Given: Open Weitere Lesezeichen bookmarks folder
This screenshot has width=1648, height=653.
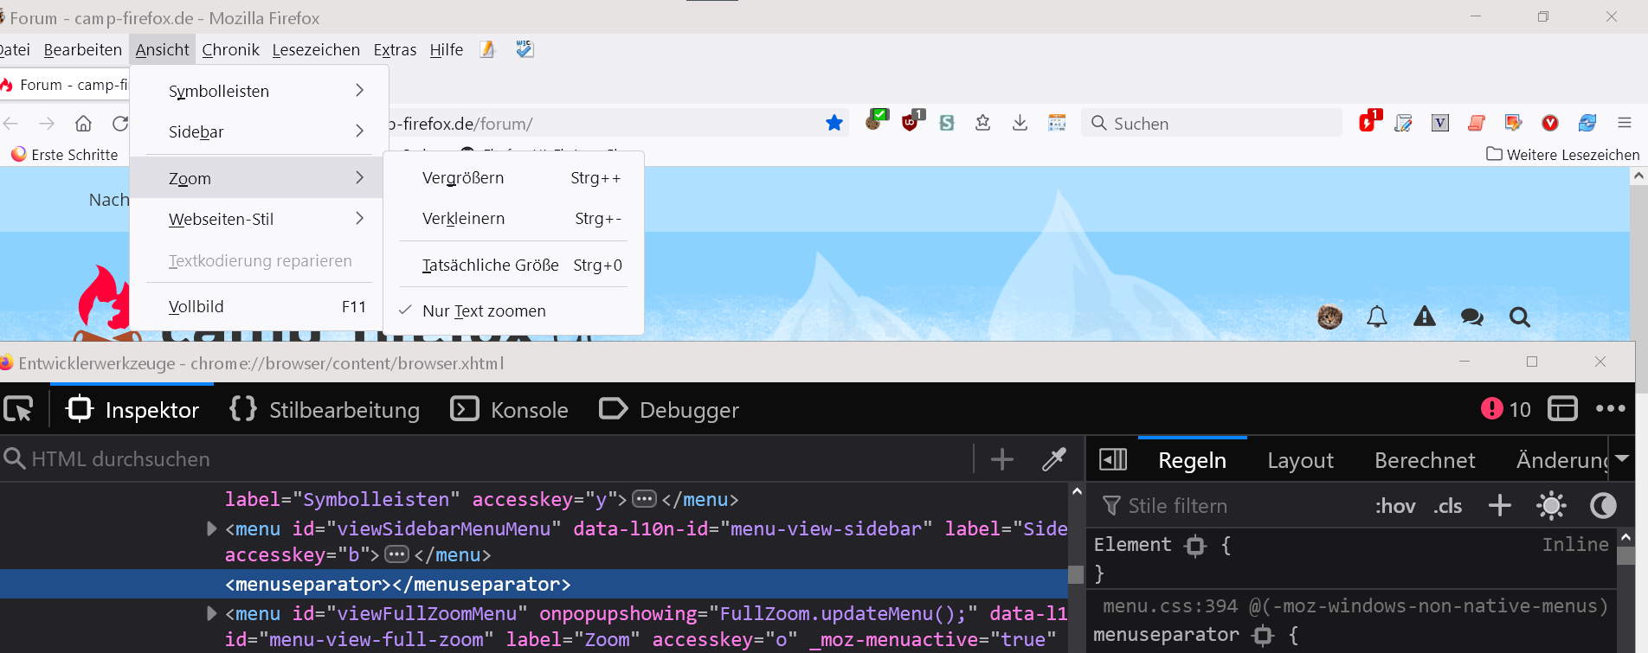Looking at the screenshot, I should pyautogui.click(x=1563, y=154).
